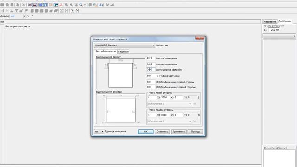Click the top view room preview diagram

[x=121, y=75]
